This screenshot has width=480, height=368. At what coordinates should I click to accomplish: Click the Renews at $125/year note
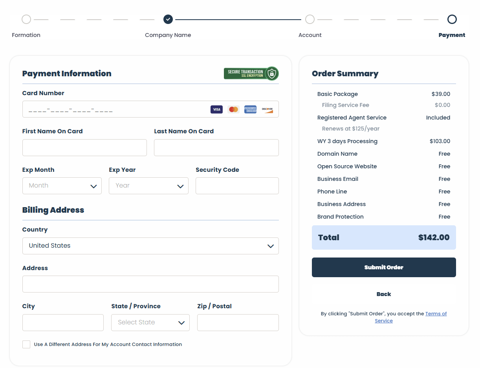pyautogui.click(x=351, y=129)
